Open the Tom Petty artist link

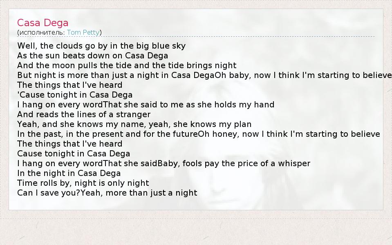pos(83,32)
